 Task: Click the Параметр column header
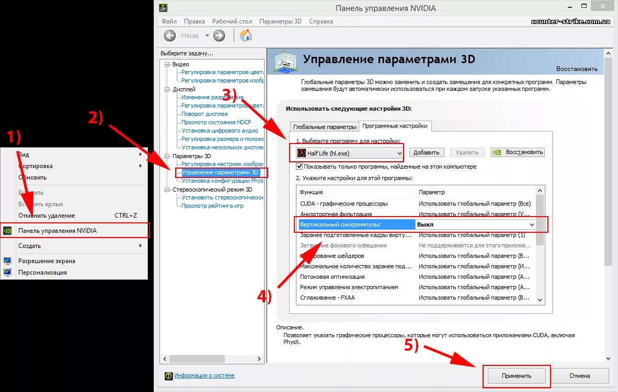point(476,192)
